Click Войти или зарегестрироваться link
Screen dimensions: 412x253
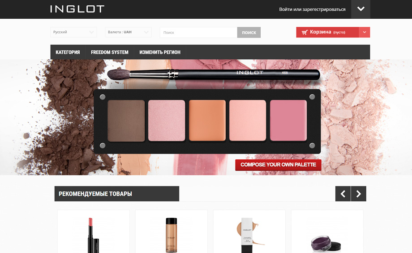[312, 9]
